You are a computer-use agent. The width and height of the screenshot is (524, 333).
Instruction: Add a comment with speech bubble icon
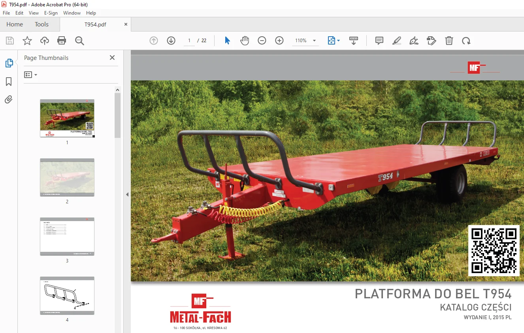[379, 41]
